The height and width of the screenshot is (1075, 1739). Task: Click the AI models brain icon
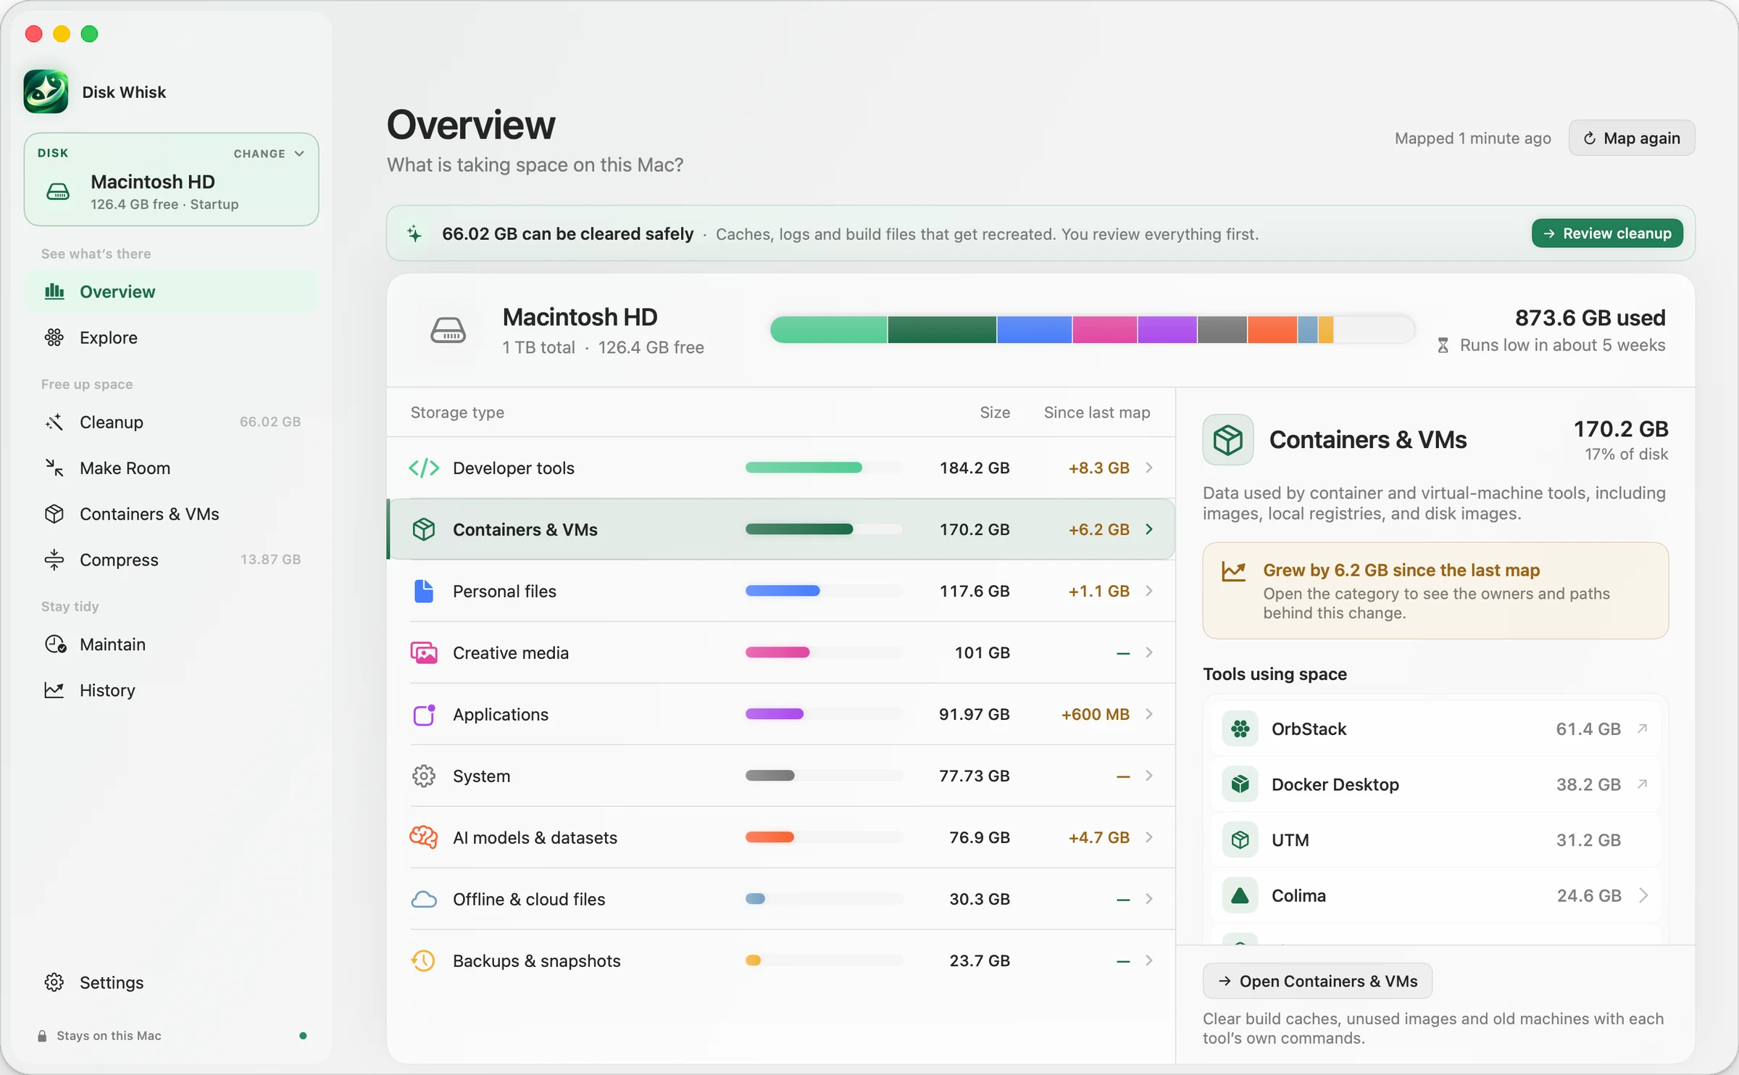[x=424, y=837]
